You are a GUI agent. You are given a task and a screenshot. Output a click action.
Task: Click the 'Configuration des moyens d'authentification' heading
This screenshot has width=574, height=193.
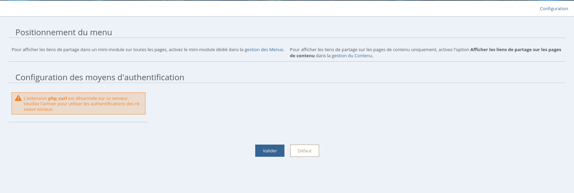100,78
